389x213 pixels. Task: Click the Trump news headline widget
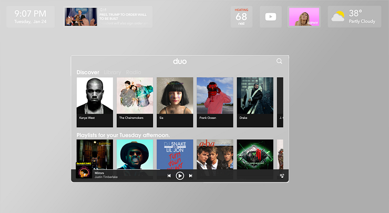pos(108,17)
